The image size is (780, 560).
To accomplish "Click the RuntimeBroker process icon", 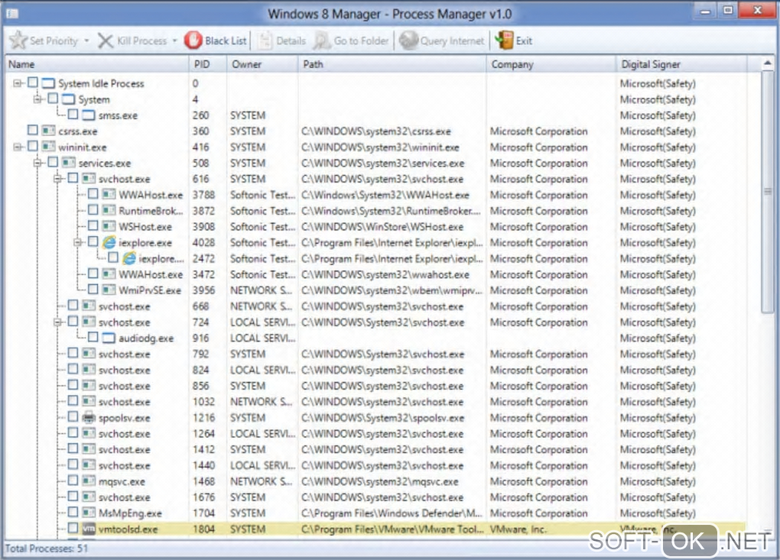I will pyautogui.click(x=109, y=211).
